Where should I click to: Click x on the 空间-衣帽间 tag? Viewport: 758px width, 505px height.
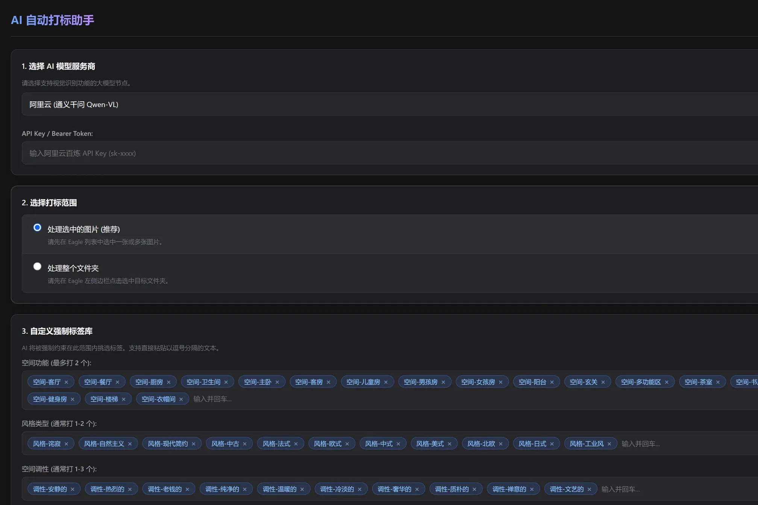click(x=181, y=399)
